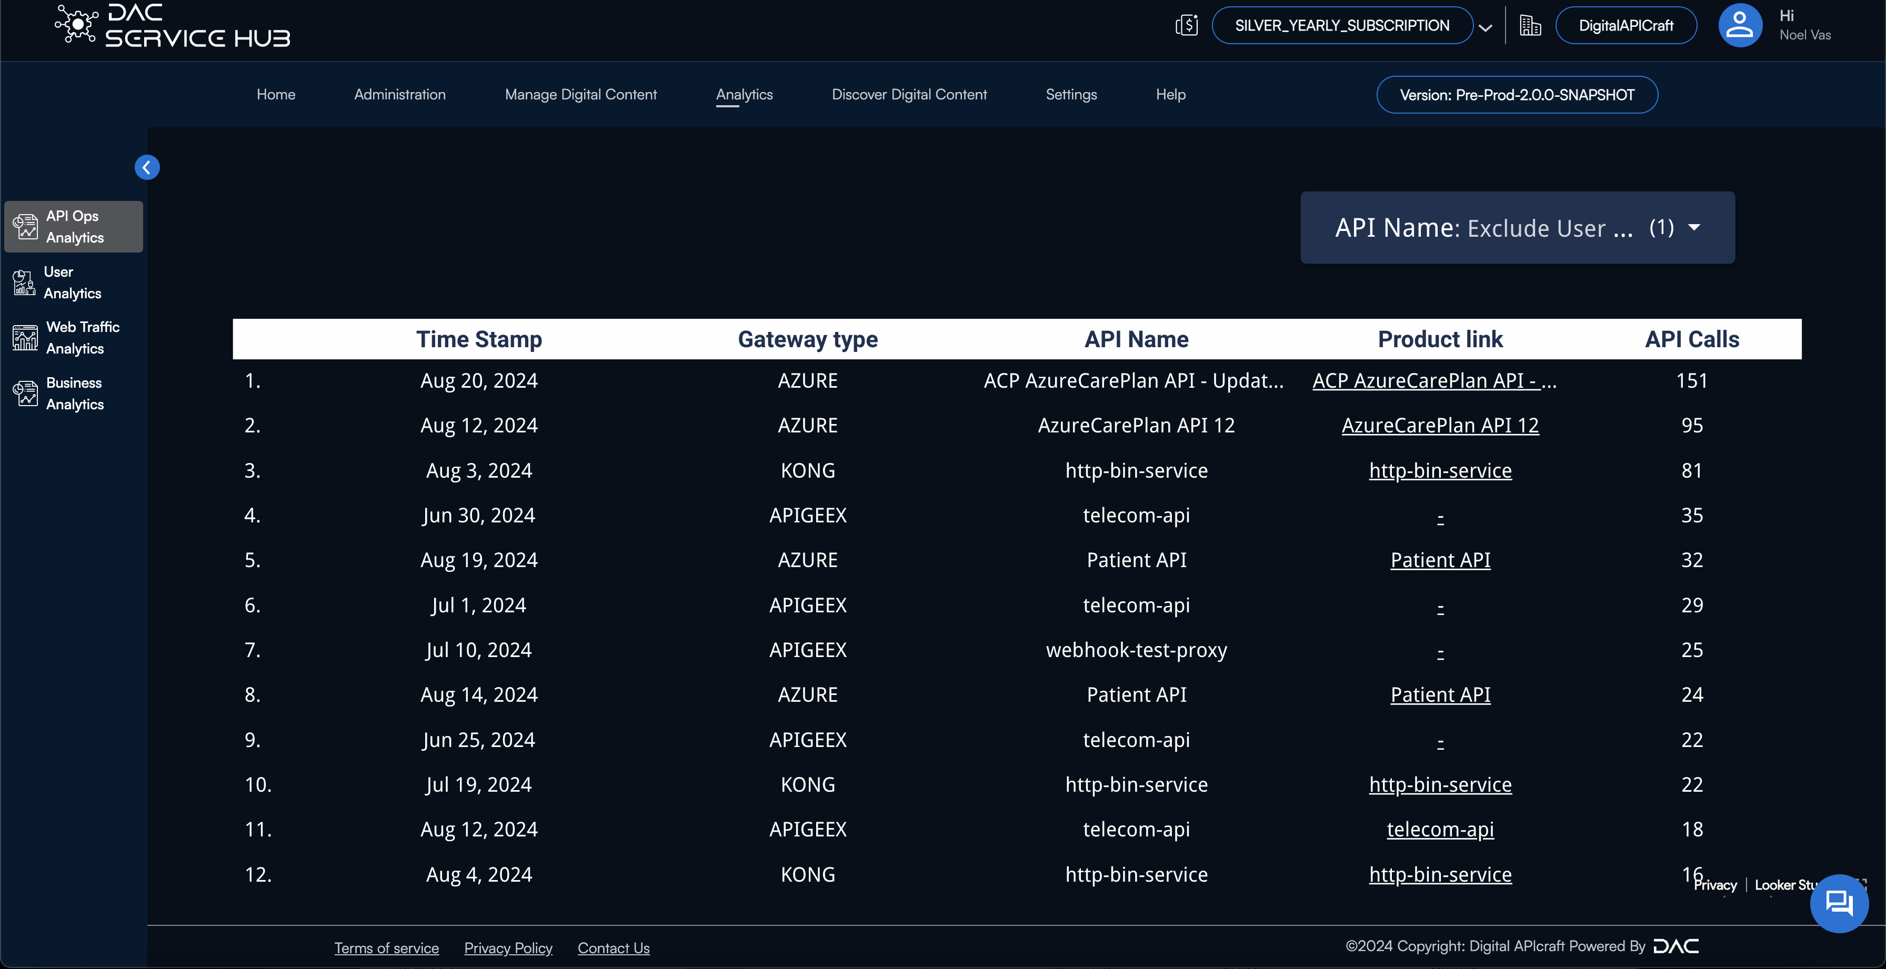The image size is (1886, 969).
Task: Open Manage Digital Content menu
Action: (580, 94)
